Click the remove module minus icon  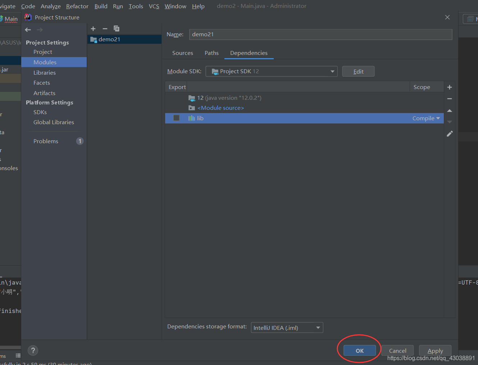point(105,29)
